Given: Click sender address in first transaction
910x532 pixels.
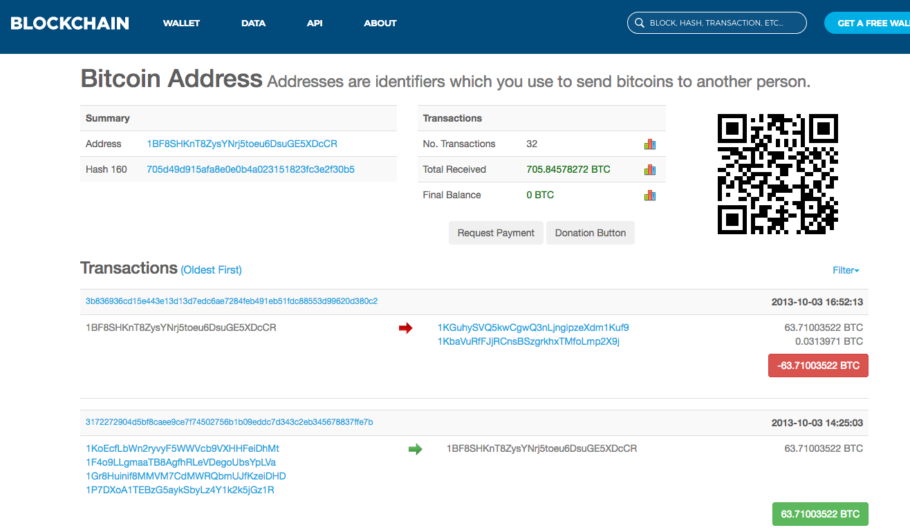Looking at the screenshot, I should pos(181,327).
